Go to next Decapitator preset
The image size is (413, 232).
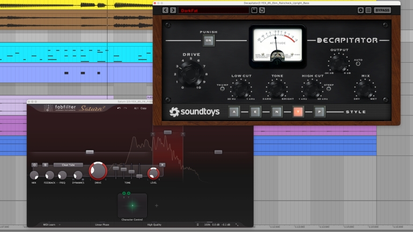pos(173,10)
